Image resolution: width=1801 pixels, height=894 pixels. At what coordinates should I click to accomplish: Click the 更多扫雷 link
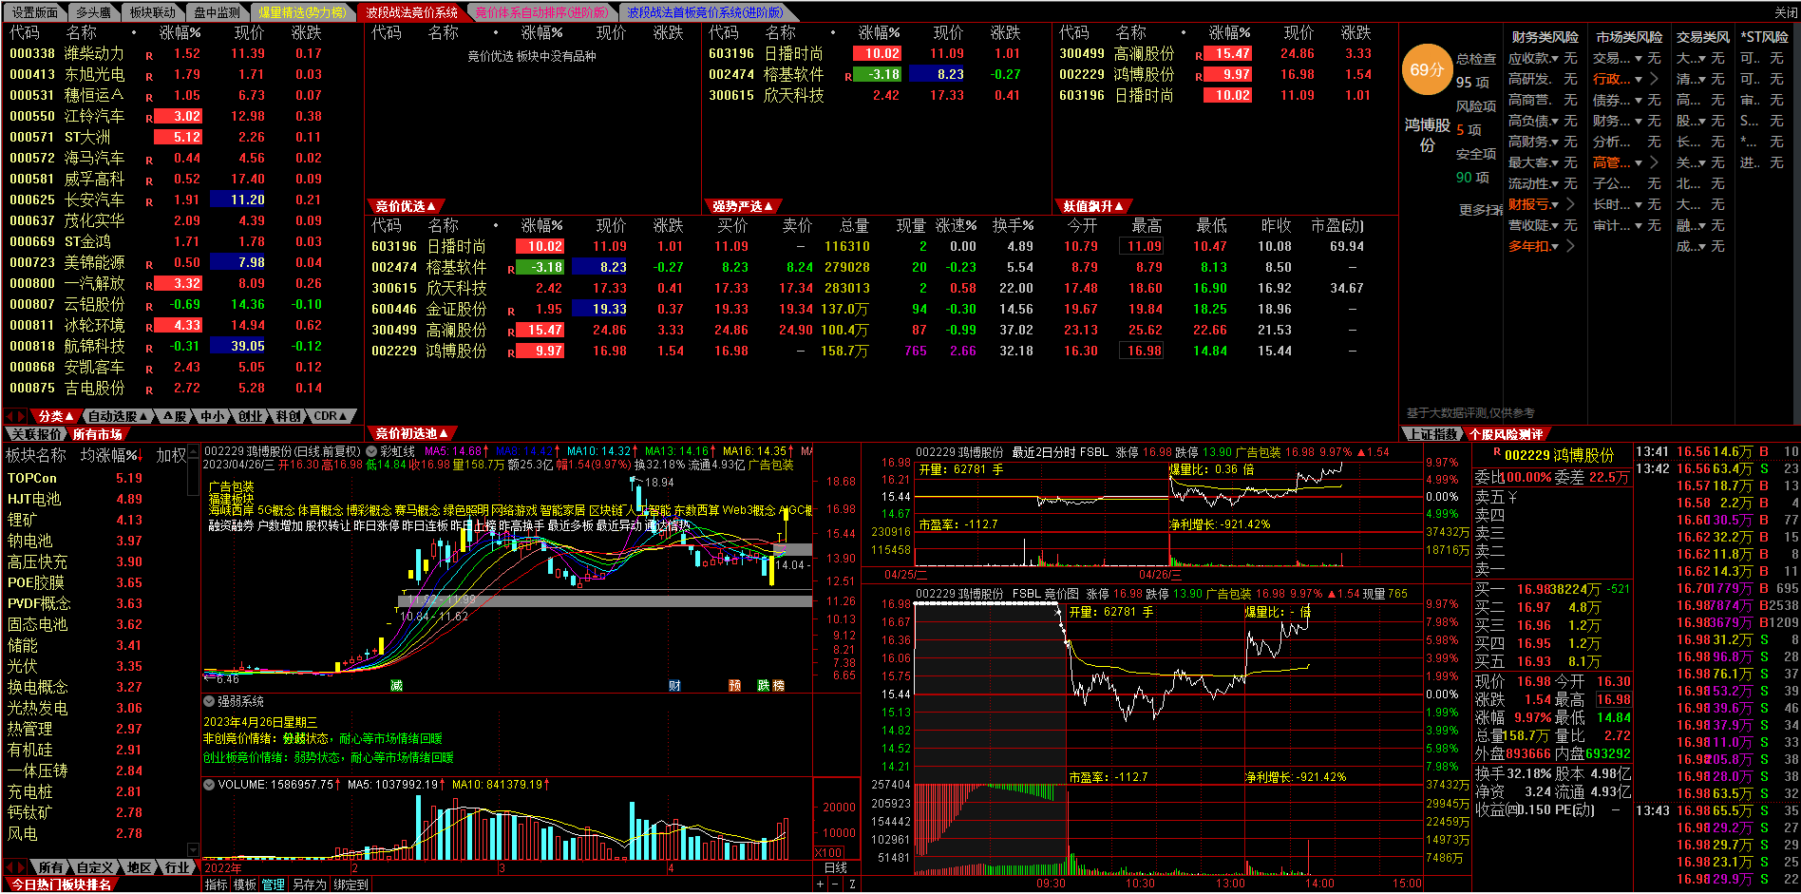click(1480, 210)
